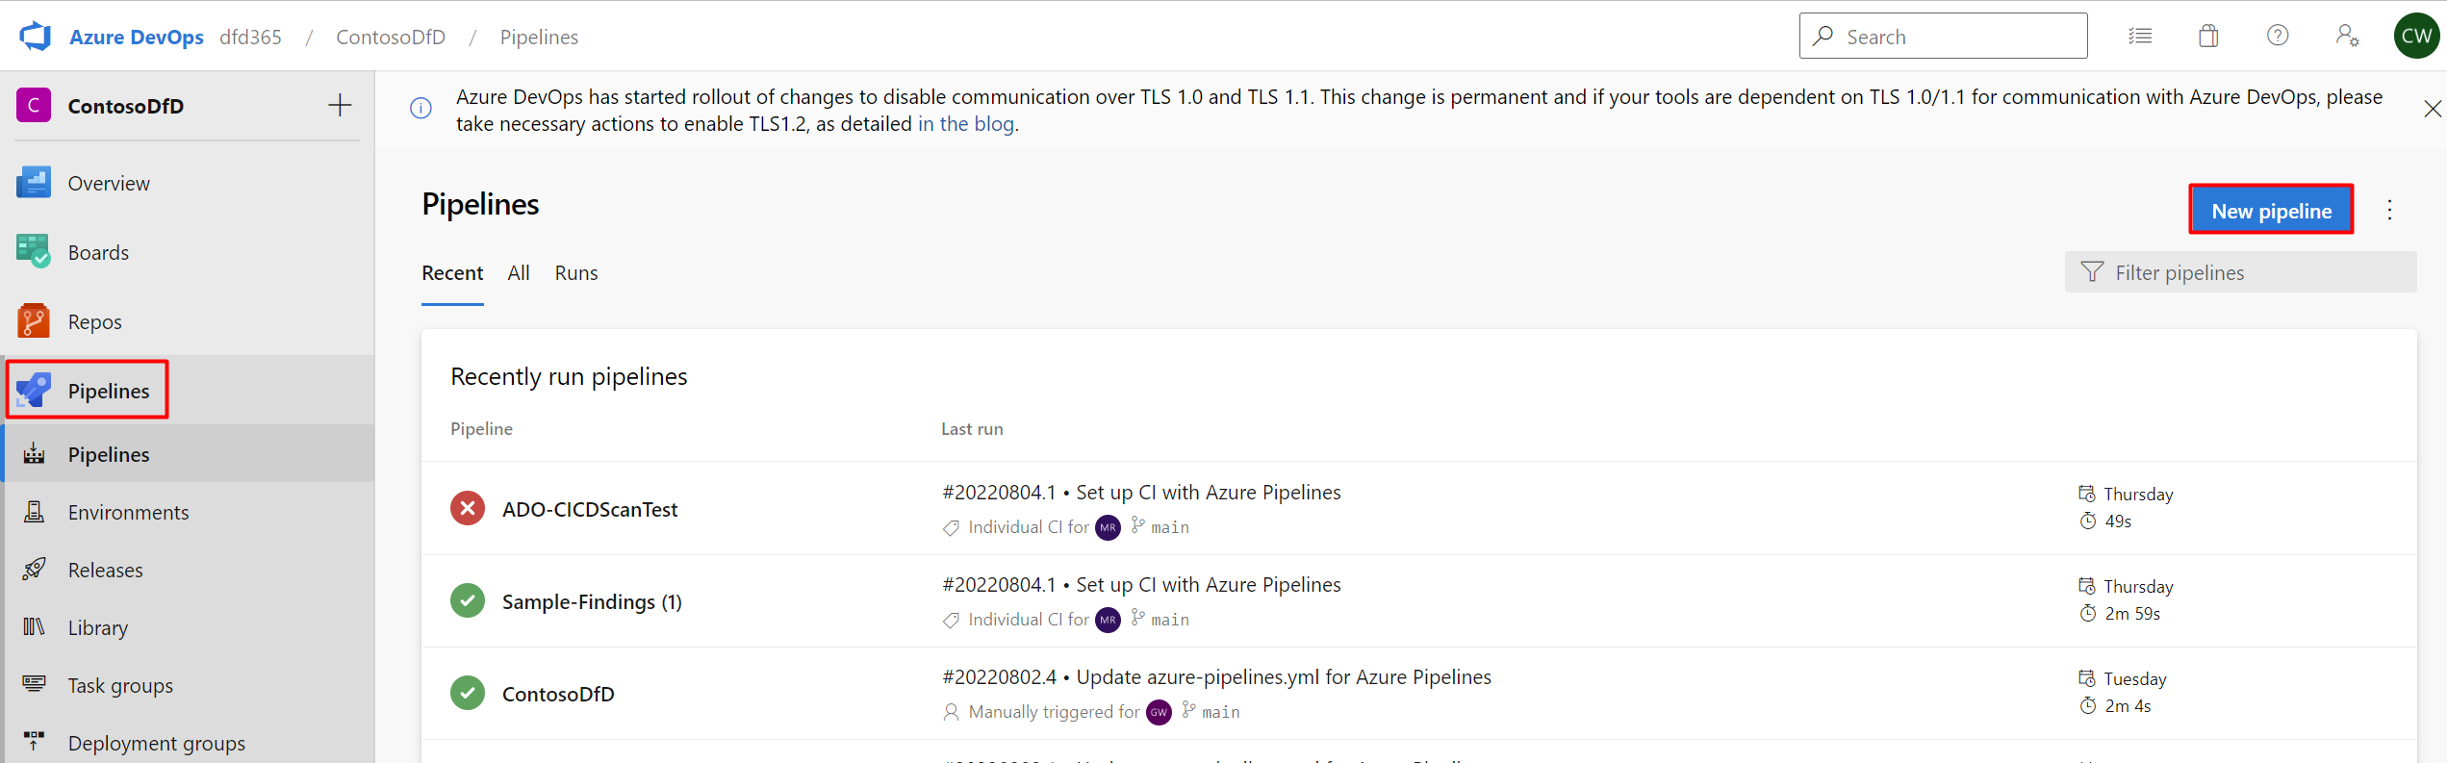Dismiss the TLS notification banner

2432,110
